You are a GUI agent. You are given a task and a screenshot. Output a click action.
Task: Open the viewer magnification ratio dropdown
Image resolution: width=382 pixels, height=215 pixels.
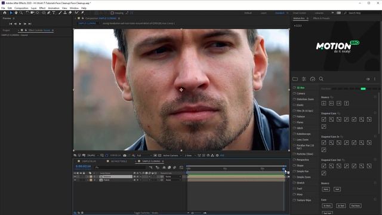coord(93,155)
